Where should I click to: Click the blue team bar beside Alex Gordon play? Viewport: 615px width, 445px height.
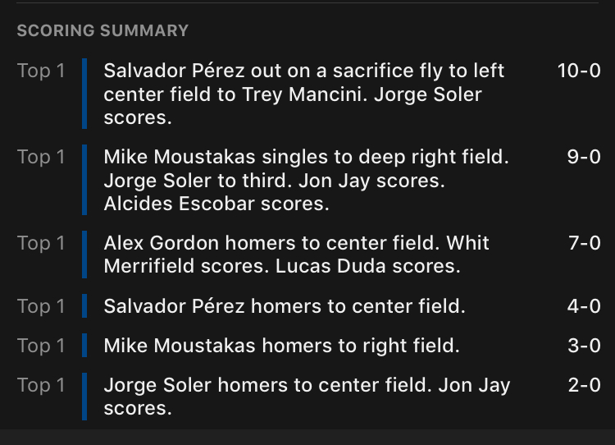[x=84, y=255]
